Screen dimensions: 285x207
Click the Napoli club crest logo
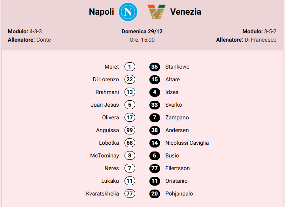[128, 12]
